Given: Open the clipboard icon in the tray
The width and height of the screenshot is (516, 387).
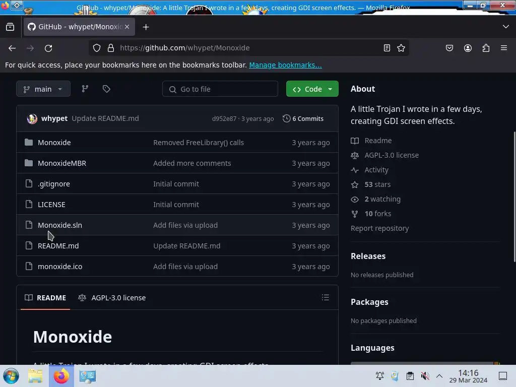Looking at the screenshot, I should point(410,376).
